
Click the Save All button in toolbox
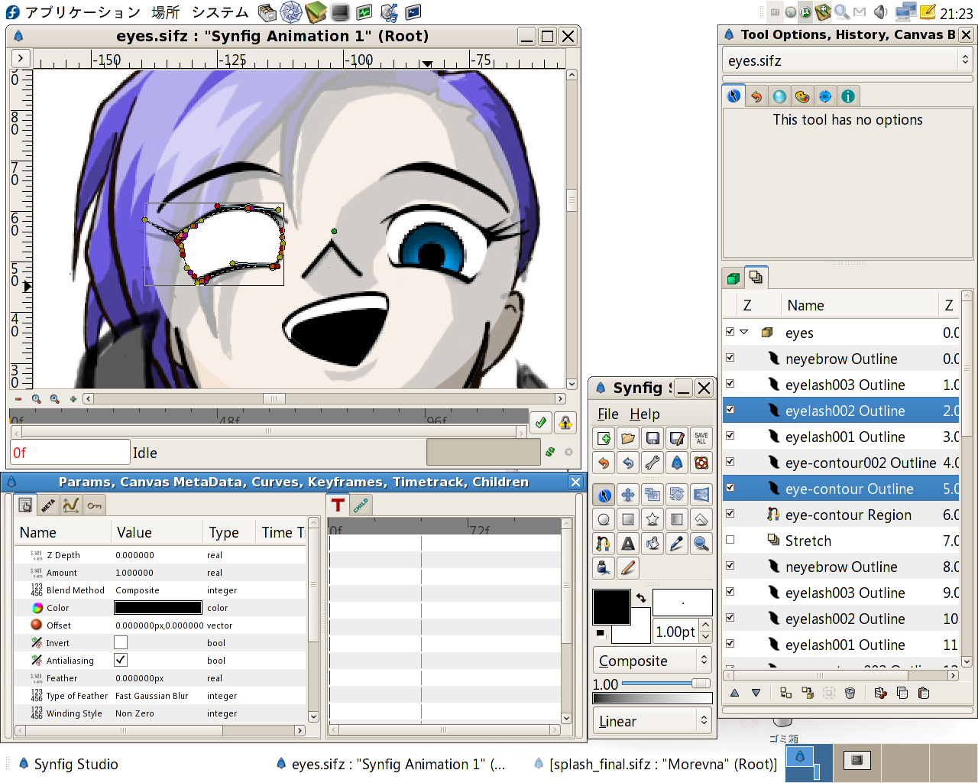pos(701,438)
